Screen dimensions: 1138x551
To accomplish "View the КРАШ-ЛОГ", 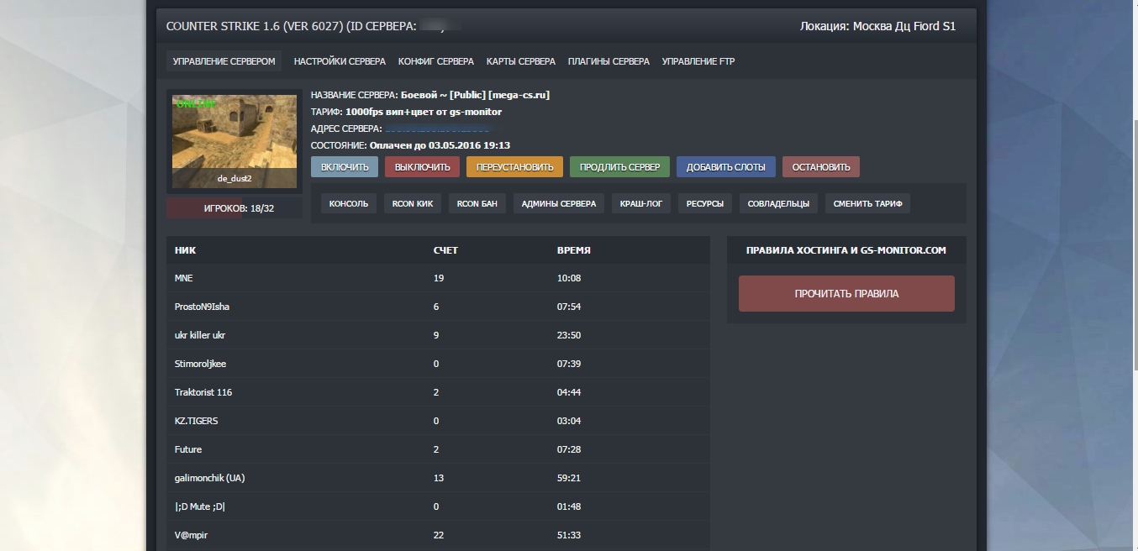I will [x=640, y=203].
